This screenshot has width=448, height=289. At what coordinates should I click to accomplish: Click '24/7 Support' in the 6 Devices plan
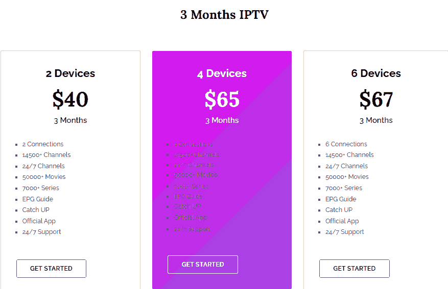point(345,232)
